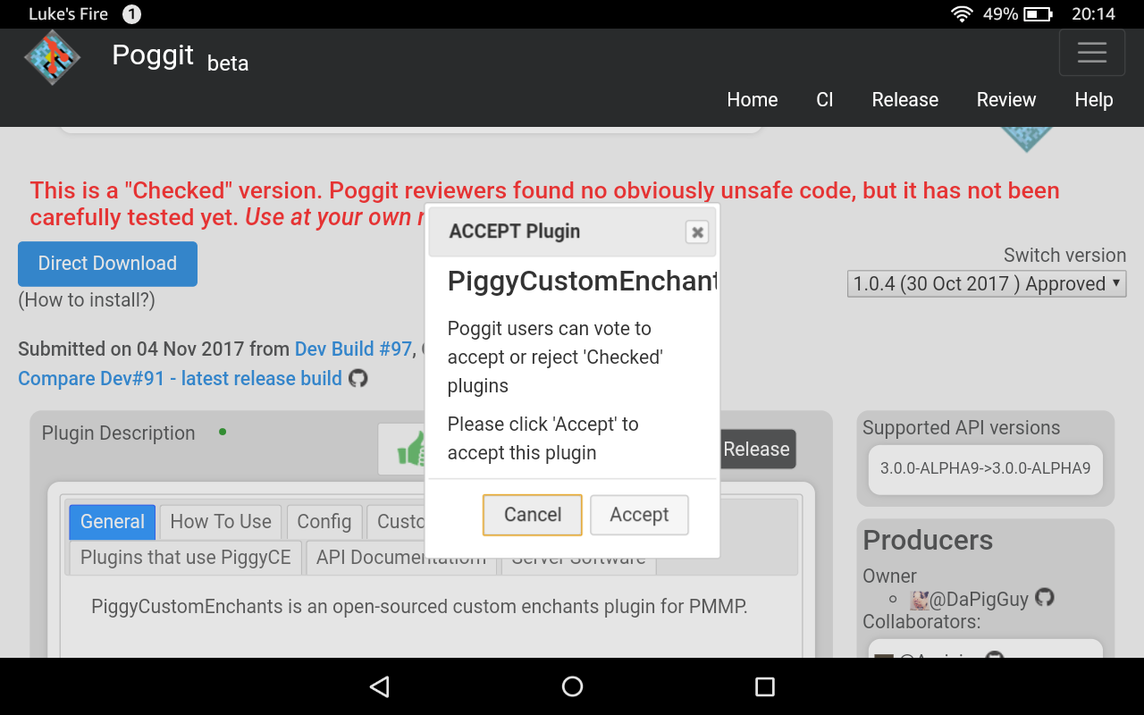Open the Review nav item

point(1006,100)
